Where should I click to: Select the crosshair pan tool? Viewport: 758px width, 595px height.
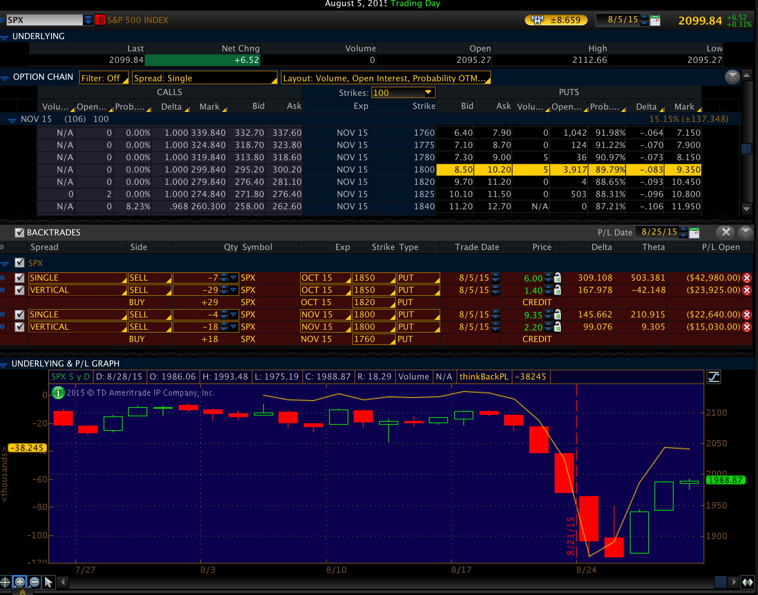click(5, 582)
